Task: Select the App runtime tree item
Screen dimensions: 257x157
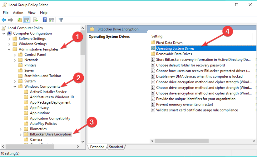Action: pyautogui.click(x=40, y=113)
